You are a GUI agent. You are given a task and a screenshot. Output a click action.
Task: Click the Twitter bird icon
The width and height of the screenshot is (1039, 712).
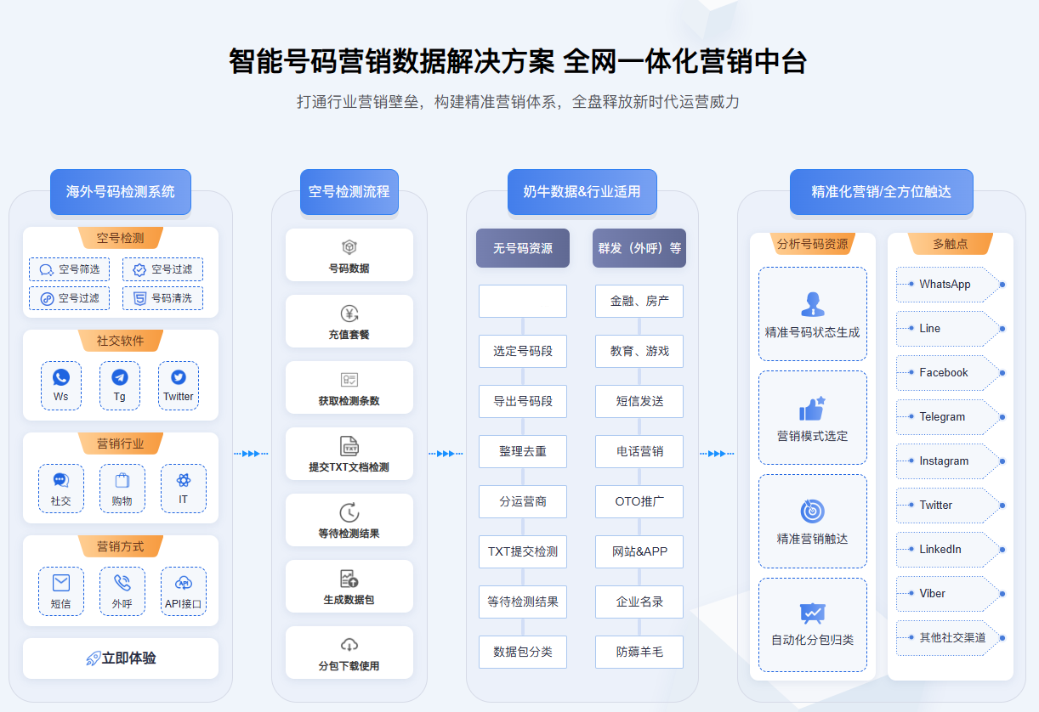[179, 377]
